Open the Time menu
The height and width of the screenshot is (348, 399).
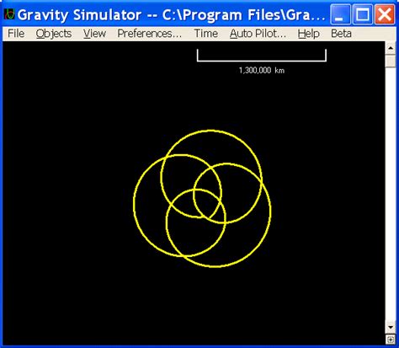point(206,34)
